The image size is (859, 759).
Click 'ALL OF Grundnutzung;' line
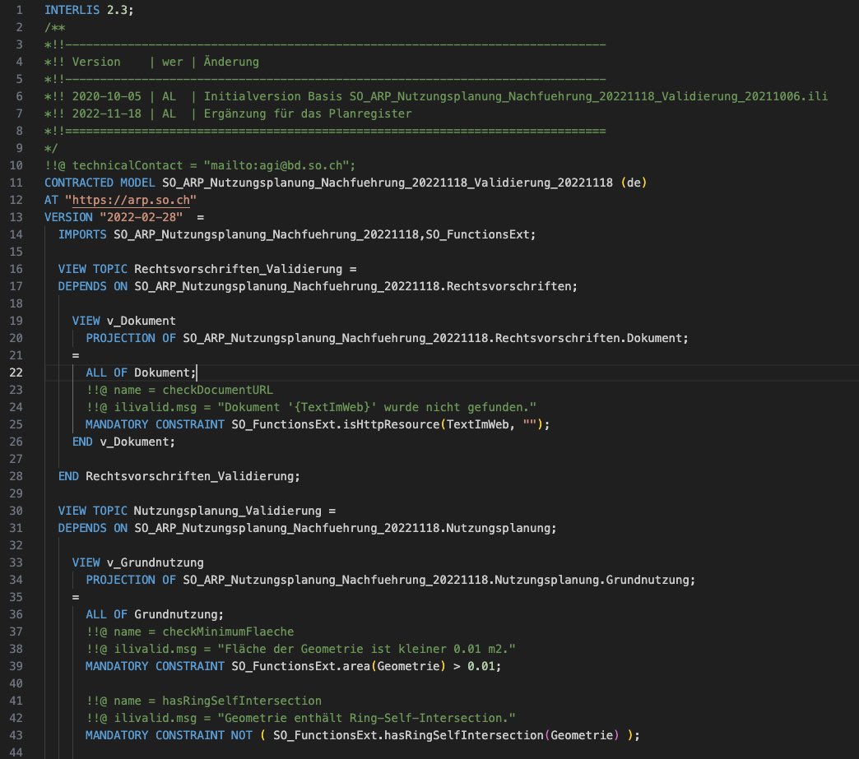pos(155,614)
